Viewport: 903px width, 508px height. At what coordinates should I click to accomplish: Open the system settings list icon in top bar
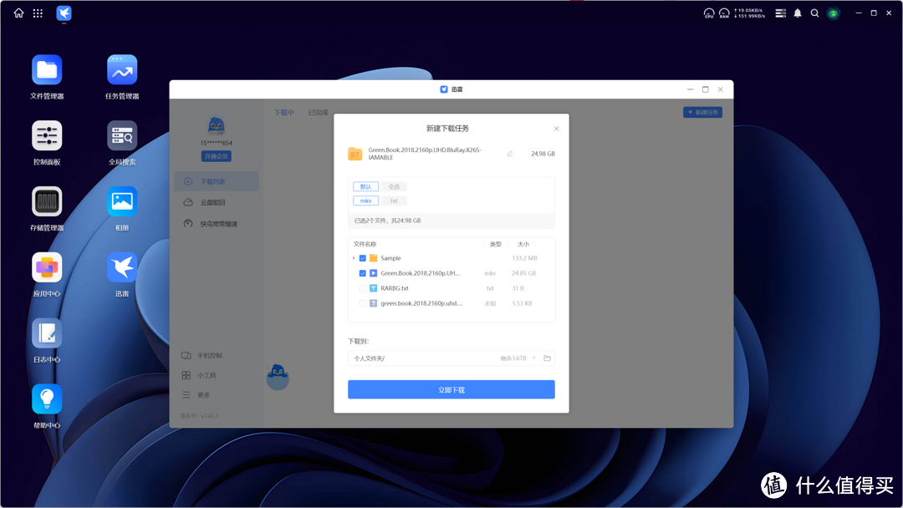pyautogui.click(x=780, y=13)
